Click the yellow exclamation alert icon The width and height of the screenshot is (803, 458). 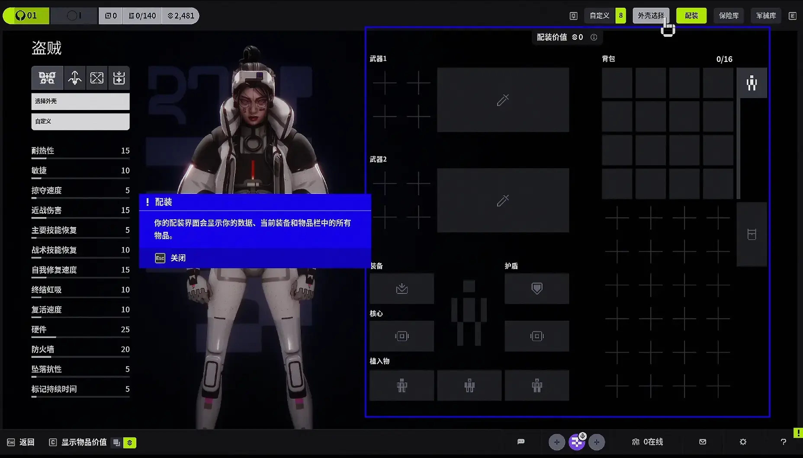[x=798, y=433]
